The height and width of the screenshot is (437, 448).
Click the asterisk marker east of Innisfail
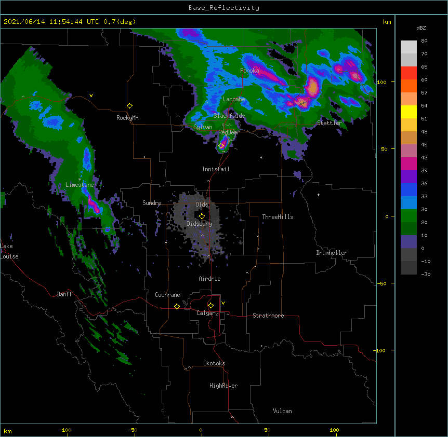pos(261,157)
